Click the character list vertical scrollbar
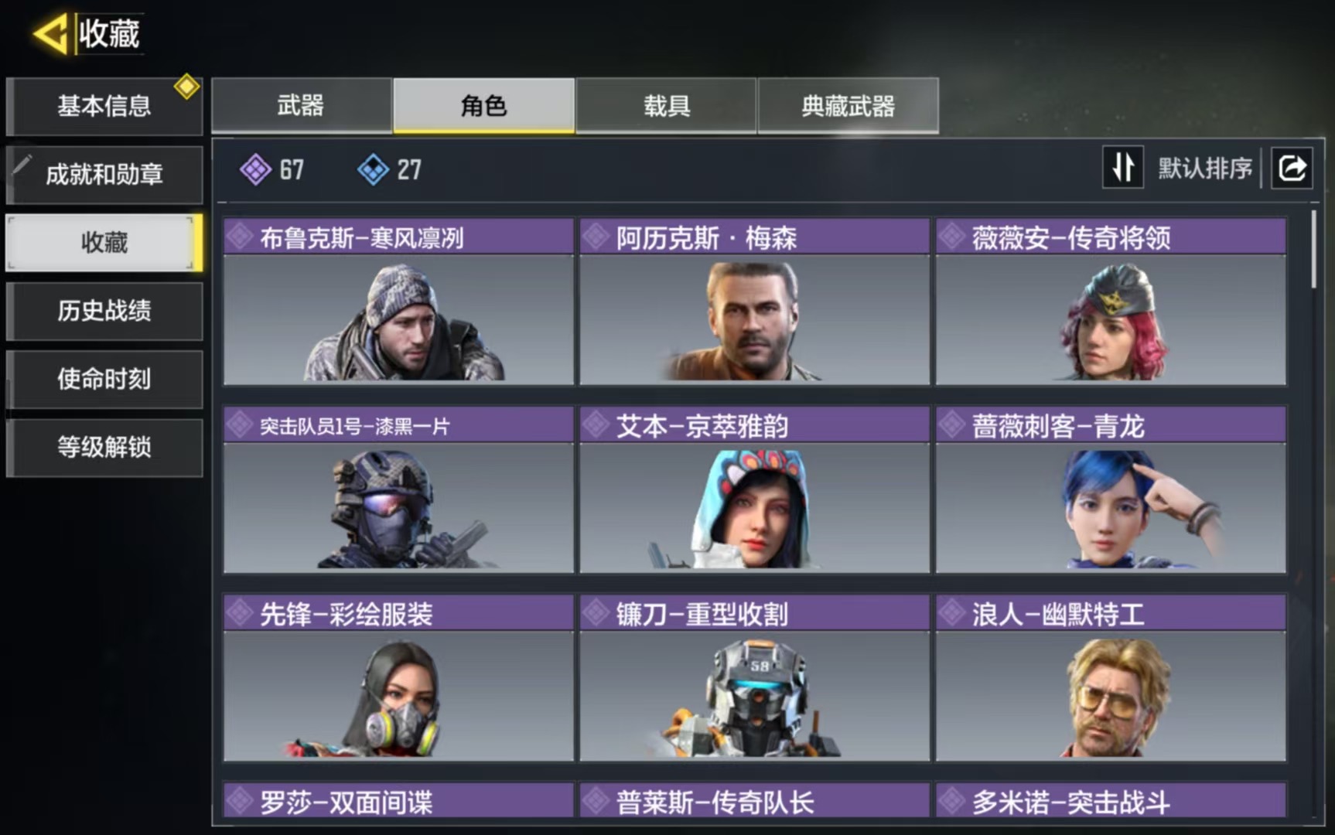The height and width of the screenshot is (835, 1335). (x=1314, y=250)
